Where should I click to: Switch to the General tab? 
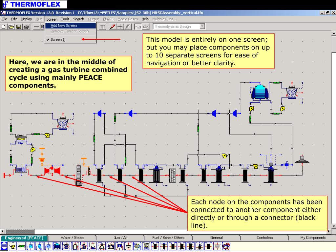tap(217, 238)
